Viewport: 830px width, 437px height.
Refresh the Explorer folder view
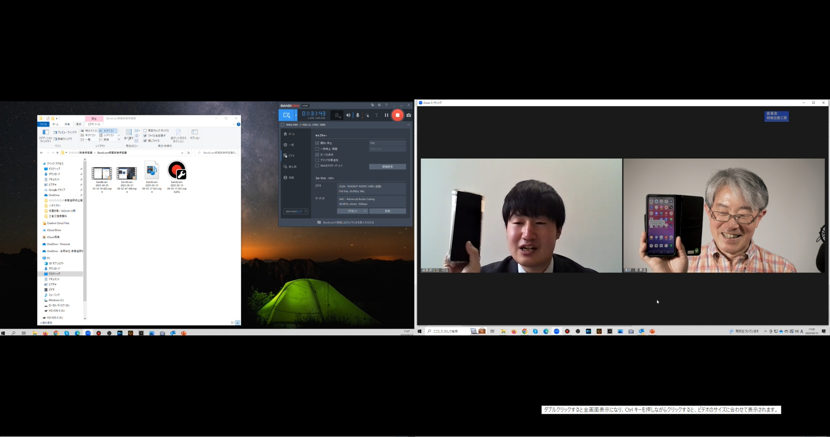click(x=189, y=153)
